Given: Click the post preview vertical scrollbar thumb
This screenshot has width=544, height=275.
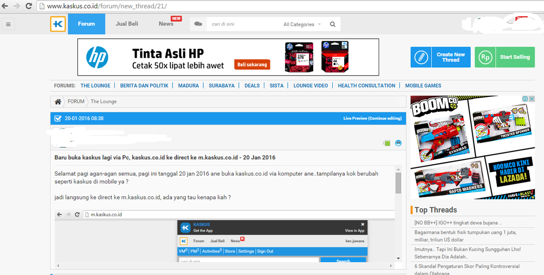Looking at the screenshot, I should coord(398,183).
